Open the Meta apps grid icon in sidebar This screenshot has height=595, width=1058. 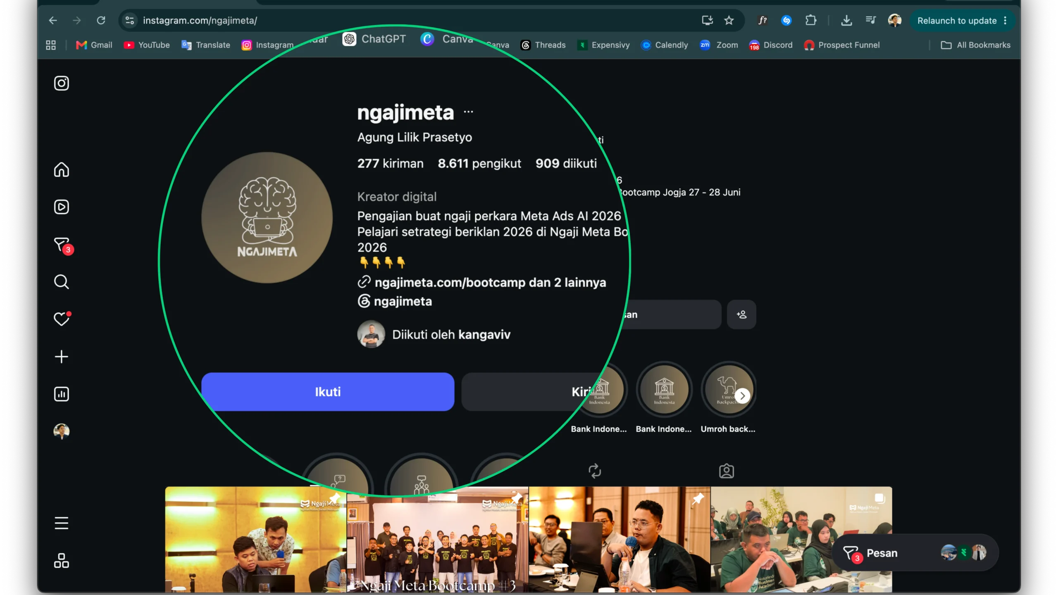coord(62,561)
